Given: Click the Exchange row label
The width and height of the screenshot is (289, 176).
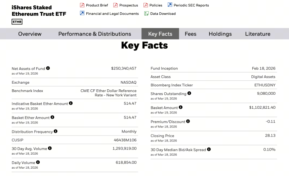Looking at the screenshot, I should coord(20,82).
